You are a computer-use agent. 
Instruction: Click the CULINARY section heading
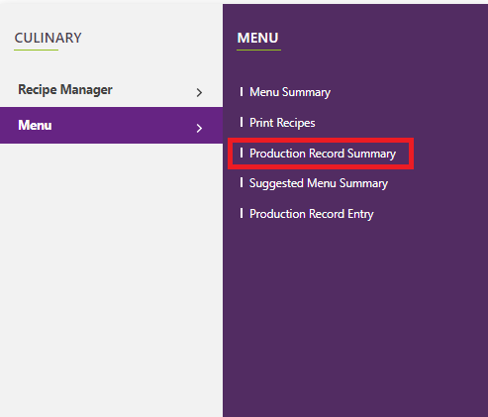(48, 38)
